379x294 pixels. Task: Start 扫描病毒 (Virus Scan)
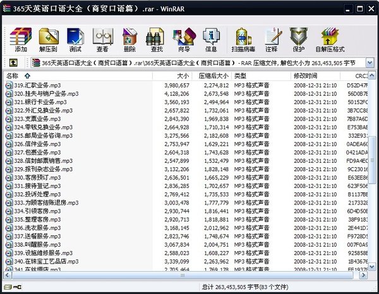point(243,40)
